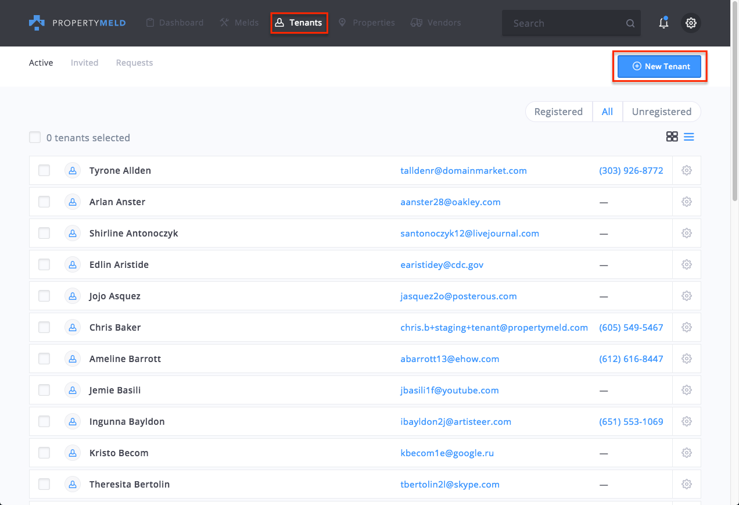Click phone number (612) 616-8447

click(x=631, y=359)
